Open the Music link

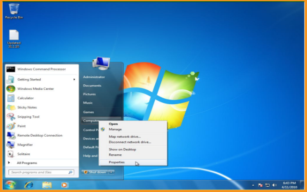[x=88, y=103]
